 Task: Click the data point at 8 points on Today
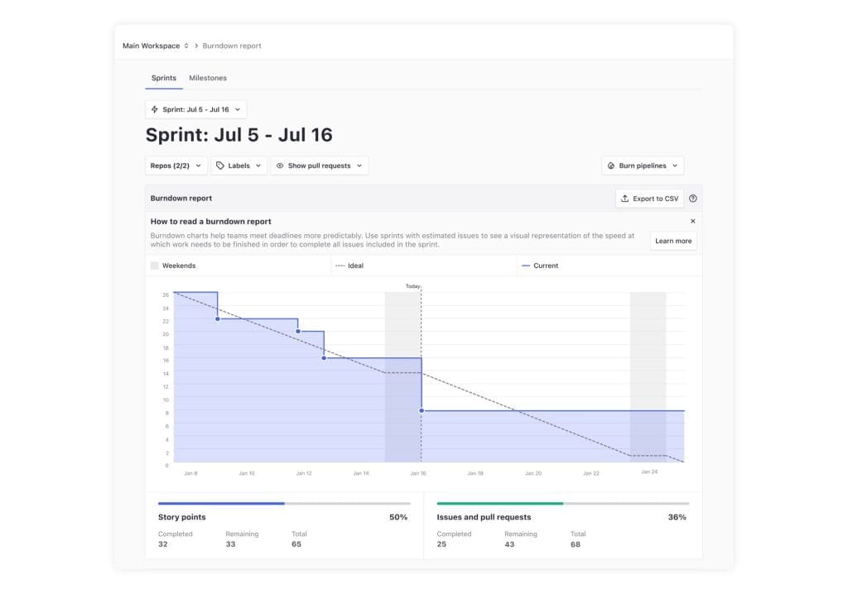coord(422,410)
